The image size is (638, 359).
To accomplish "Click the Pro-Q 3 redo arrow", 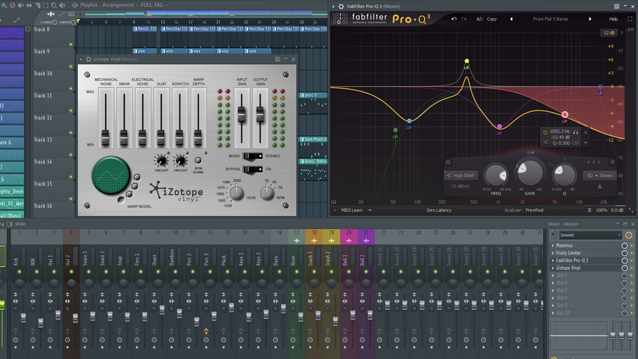I will [x=464, y=19].
